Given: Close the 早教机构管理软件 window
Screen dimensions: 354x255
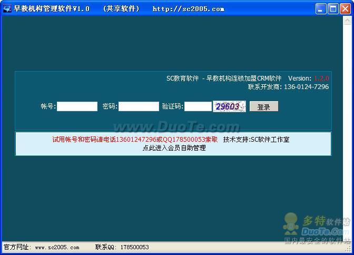Looking at the screenshot, I should click(346, 9).
